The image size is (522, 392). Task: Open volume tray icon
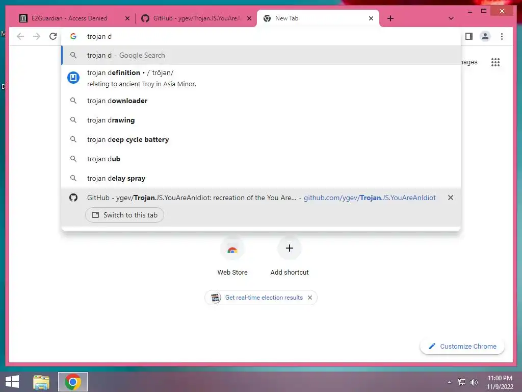pos(474,382)
